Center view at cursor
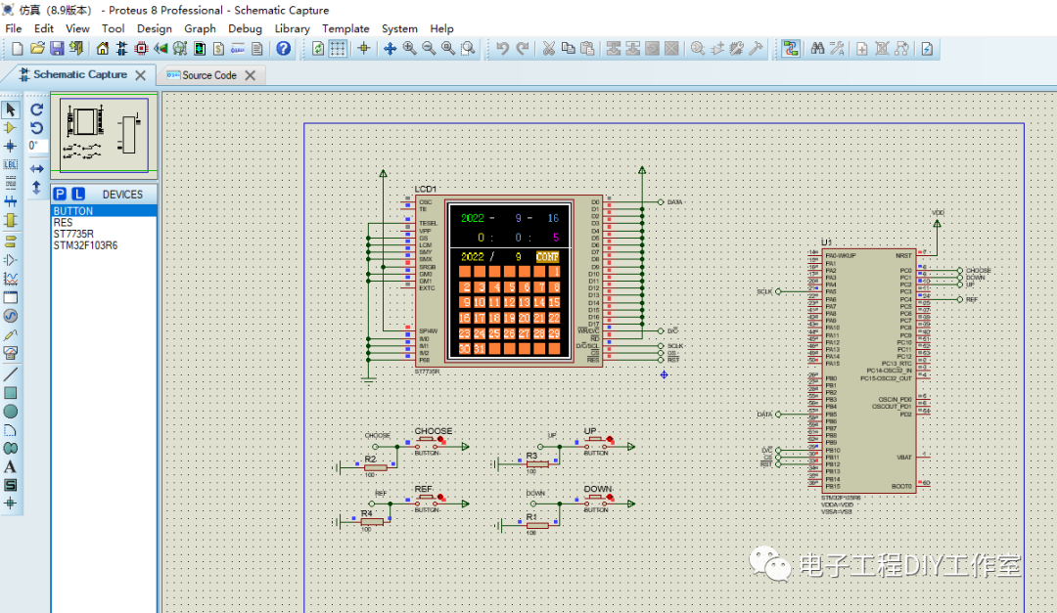This screenshot has height=613, width=1057. (390, 49)
